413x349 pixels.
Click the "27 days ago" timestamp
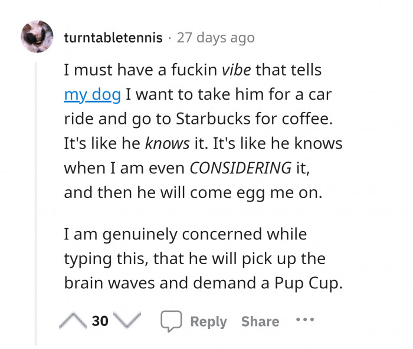tap(216, 38)
